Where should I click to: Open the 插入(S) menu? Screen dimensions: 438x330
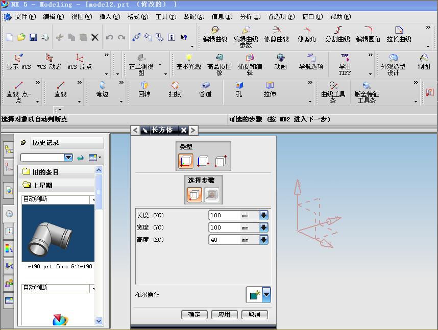[x=110, y=17]
